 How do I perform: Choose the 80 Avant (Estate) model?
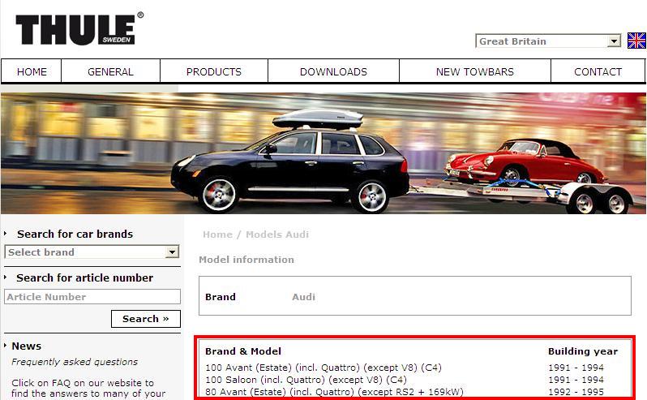(324, 392)
